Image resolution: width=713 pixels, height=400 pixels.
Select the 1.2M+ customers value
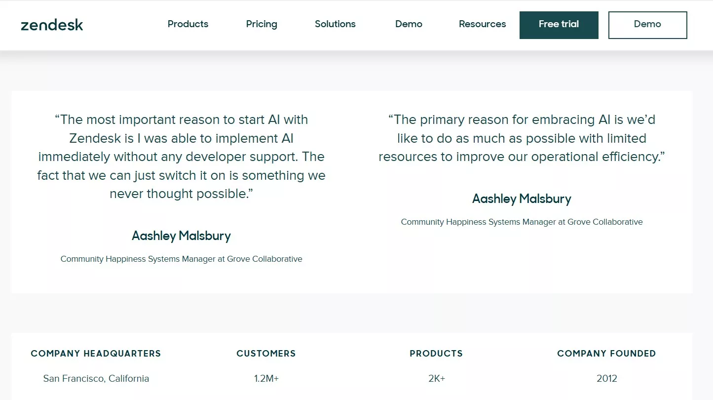coord(266,379)
